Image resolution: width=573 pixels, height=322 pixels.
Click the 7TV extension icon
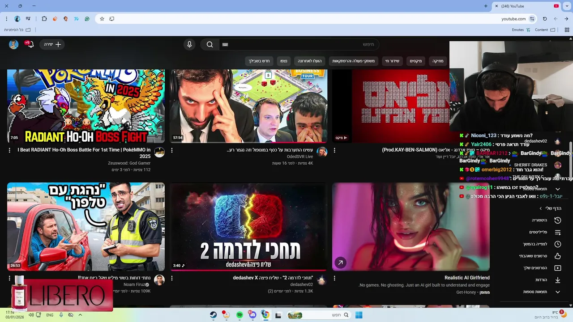[77, 19]
